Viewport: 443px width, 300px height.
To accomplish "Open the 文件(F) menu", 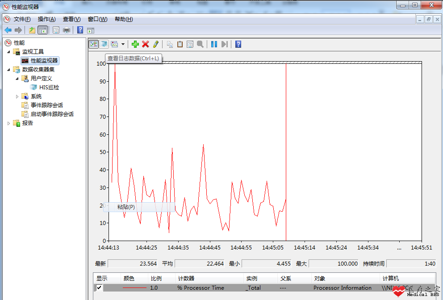I will [x=22, y=19].
